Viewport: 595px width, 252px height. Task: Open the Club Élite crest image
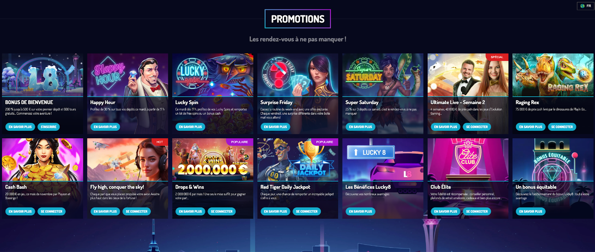(x=468, y=160)
